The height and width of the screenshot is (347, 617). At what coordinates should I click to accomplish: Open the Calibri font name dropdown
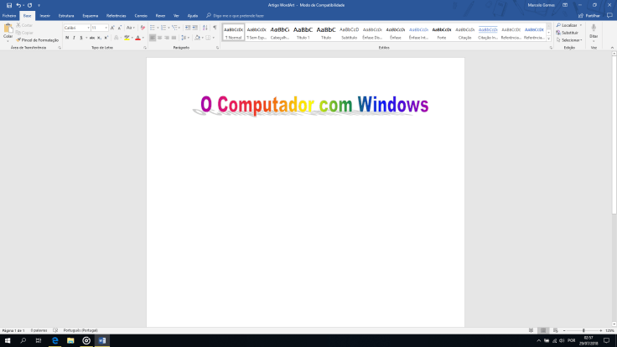[76, 28]
